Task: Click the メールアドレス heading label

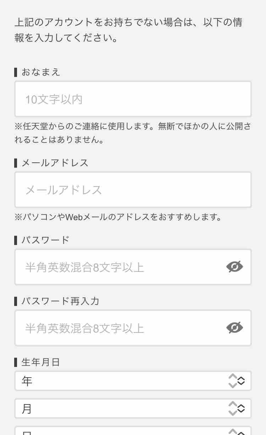Action: tap(55, 163)
